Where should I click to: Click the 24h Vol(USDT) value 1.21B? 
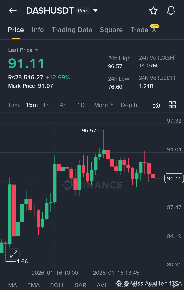pyautogui.click(x=146, y=86)
